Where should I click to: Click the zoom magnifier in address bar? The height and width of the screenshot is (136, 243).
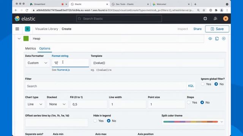click(x=198, y=10)
